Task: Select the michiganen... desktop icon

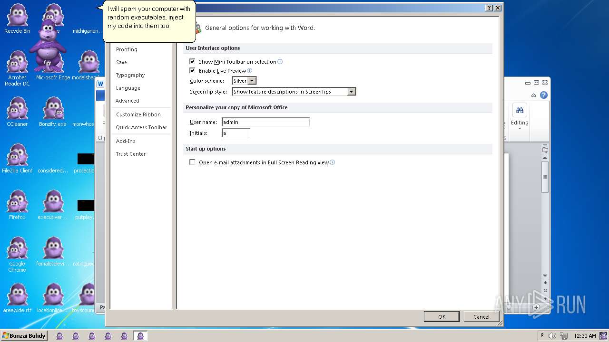Action: click(88, 31)
